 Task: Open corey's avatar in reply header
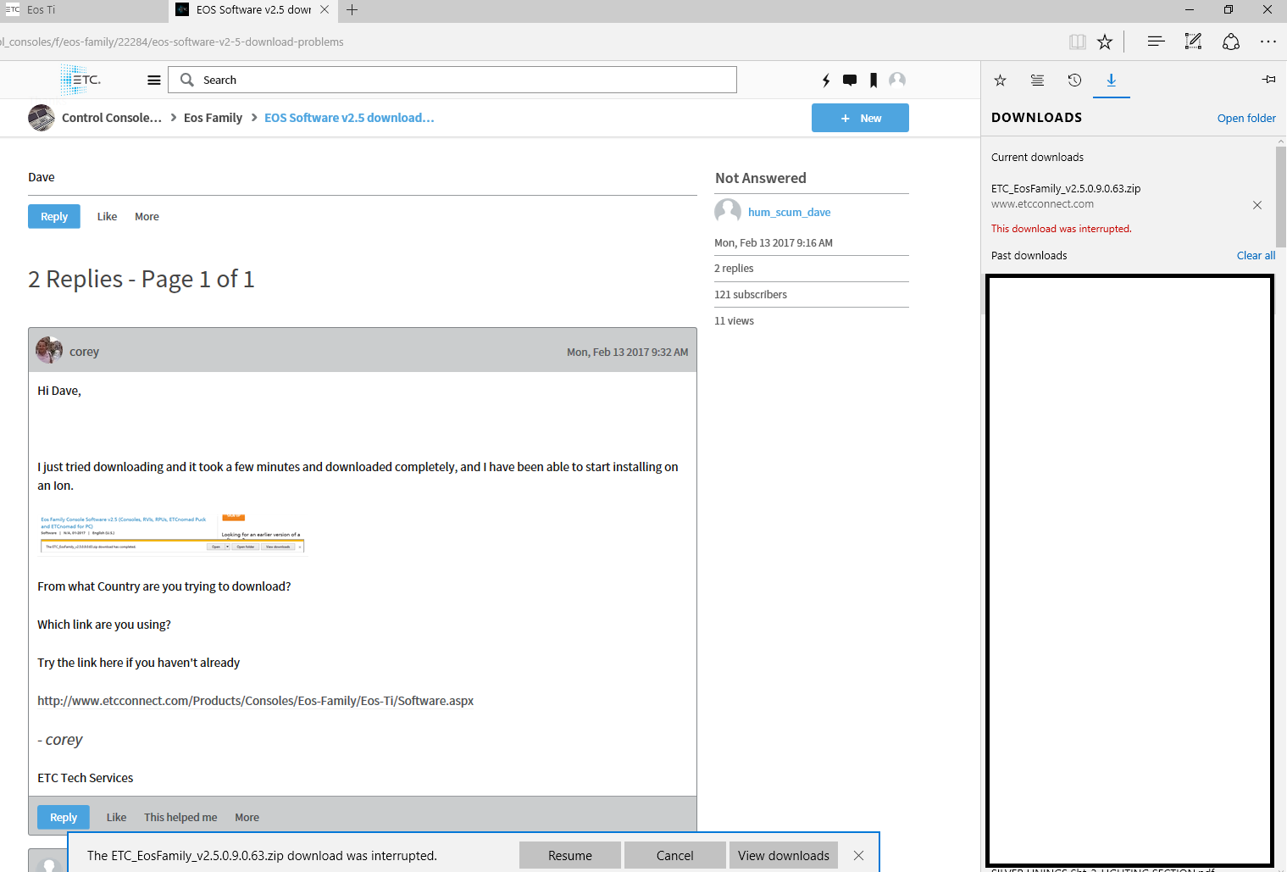coord(49,350)
